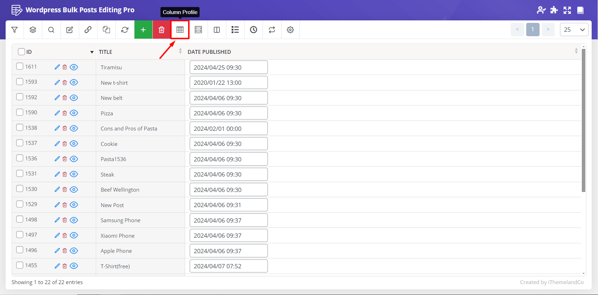The image size is (598, 295).
Task: Click the Column Profile table icon
Action: click(180, 30)
